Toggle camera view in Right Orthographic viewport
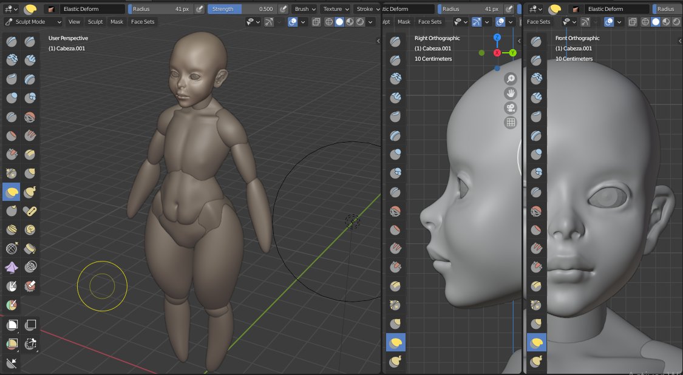Screen dimensions: 683x375 [511, 108]
